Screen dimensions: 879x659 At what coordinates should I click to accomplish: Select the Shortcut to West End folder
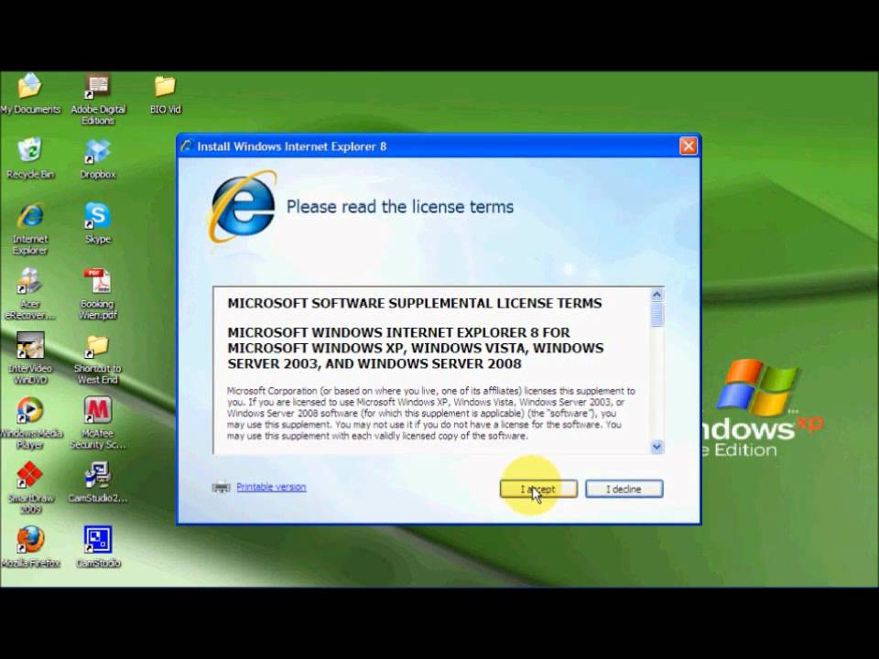click(98, 358)
